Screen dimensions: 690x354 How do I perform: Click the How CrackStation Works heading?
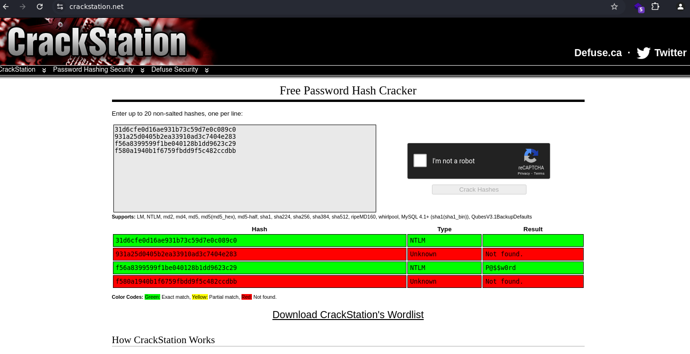click(163, 340)
